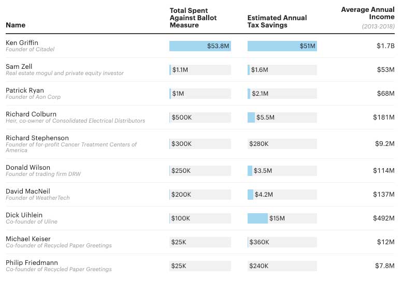Click David MacNeil's $4.2M tax savings bar

282,195
